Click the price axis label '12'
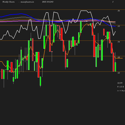The height and width of the screenshot is (125, 125). point(119,73)
